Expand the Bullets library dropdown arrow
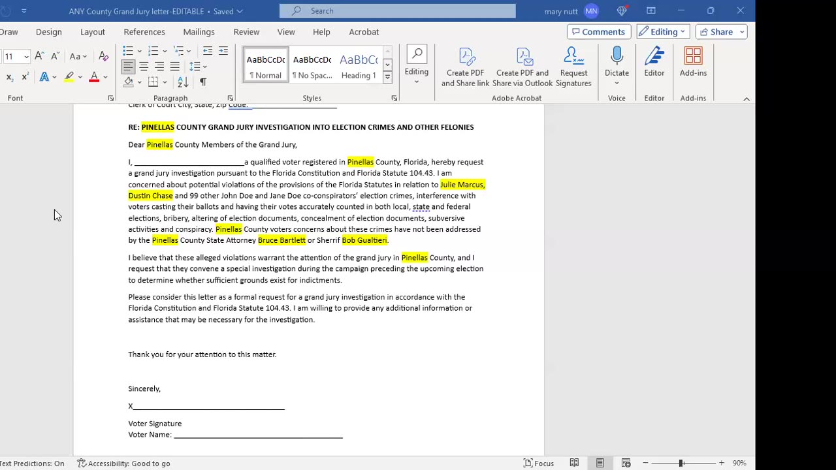 139,51
